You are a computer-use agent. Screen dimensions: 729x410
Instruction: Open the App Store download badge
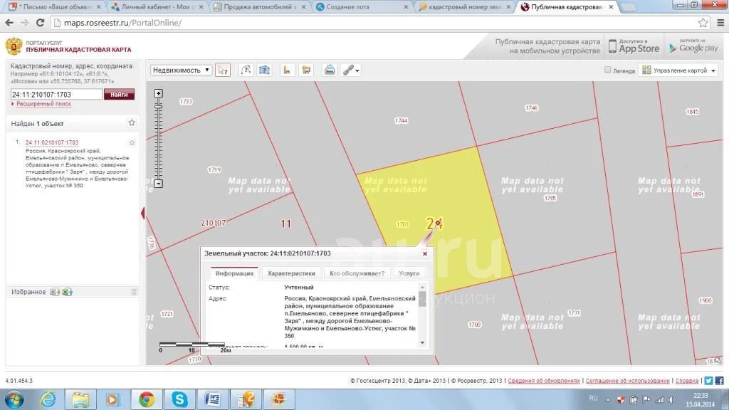click(634, 46)
